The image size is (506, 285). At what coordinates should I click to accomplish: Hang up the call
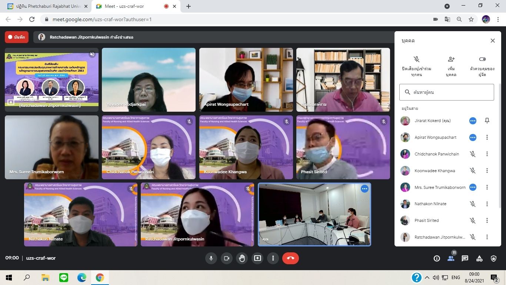coord(290,258)
